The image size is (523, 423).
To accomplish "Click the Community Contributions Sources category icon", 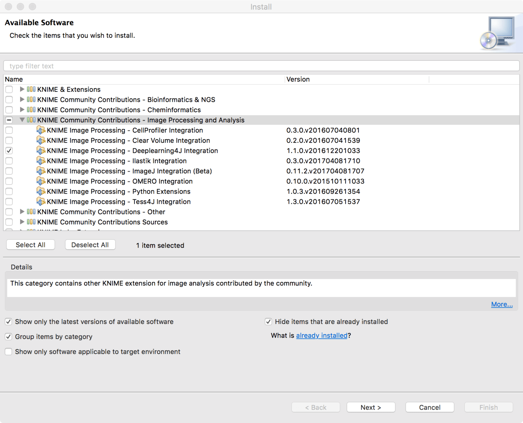I will coord(31,222).
